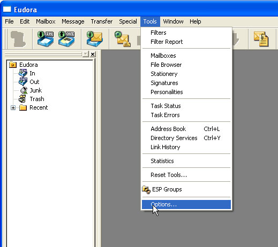This screenshot has width=278, height=247.
Task: Open the Edit menu
Action: pyautogui.click(x=25, y=21)
